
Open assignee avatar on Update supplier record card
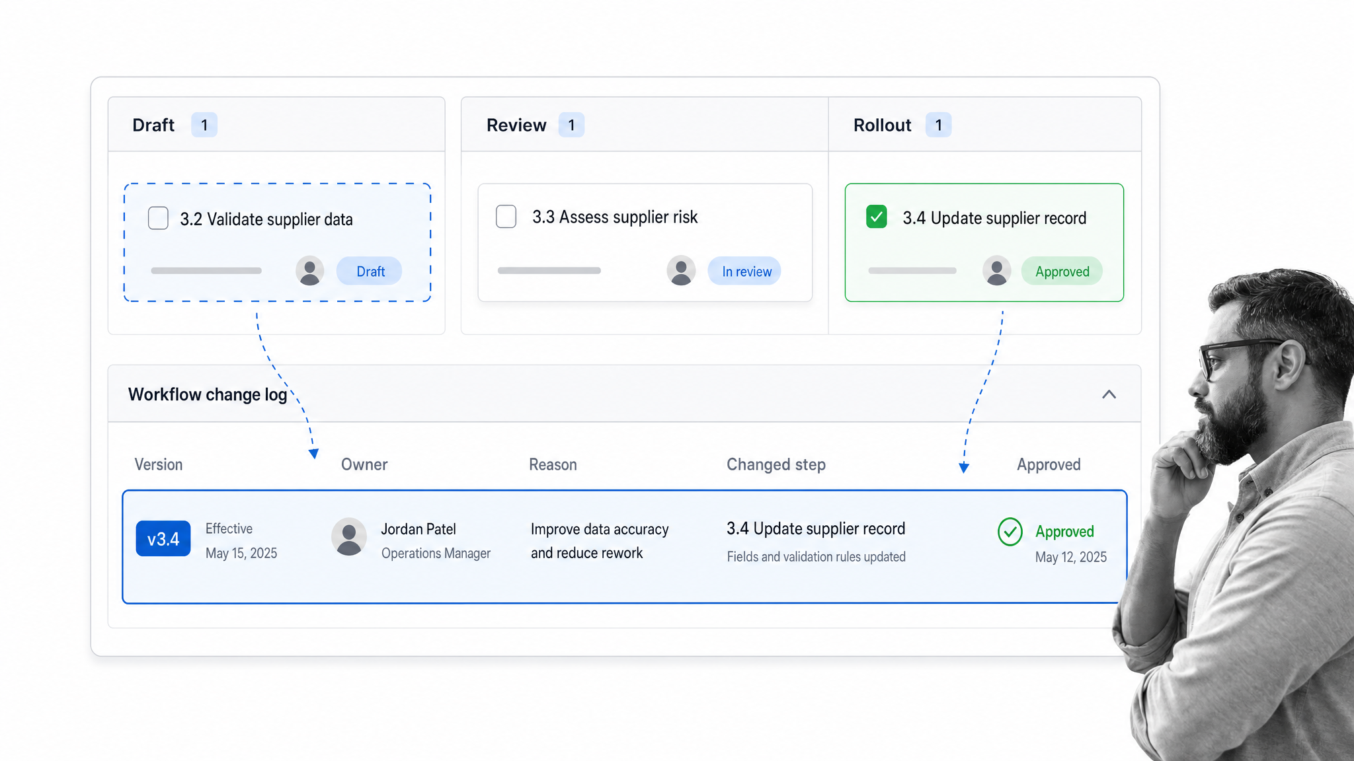pos(996,271)
